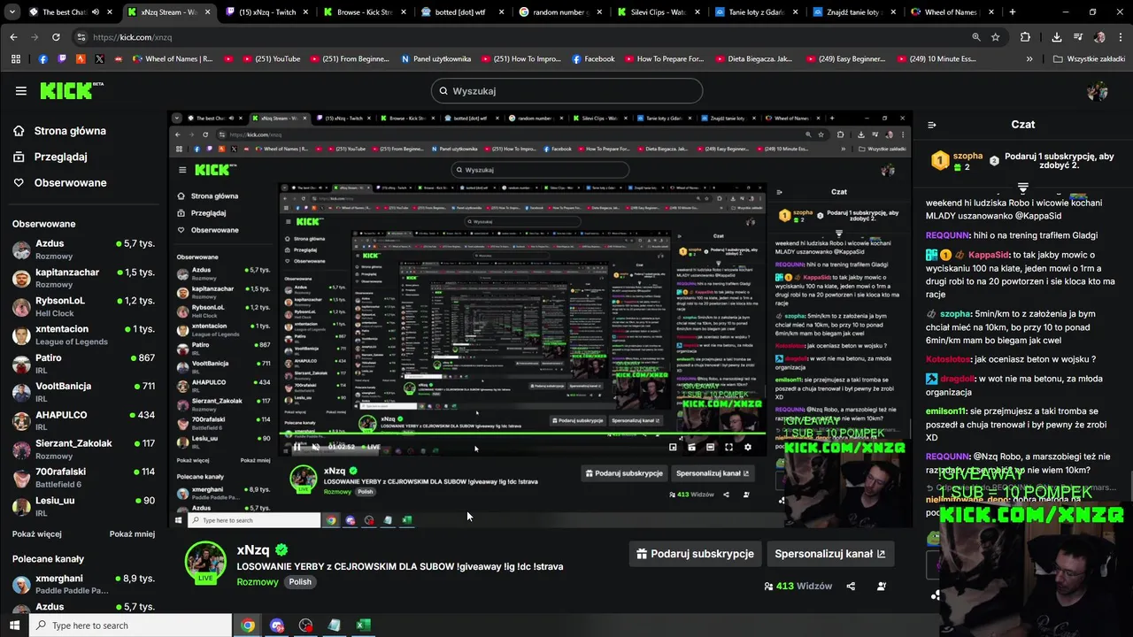Expand the gifted subs leaderboard chevron
This screenshot has width=1133, height=637.
(1023, 187)
